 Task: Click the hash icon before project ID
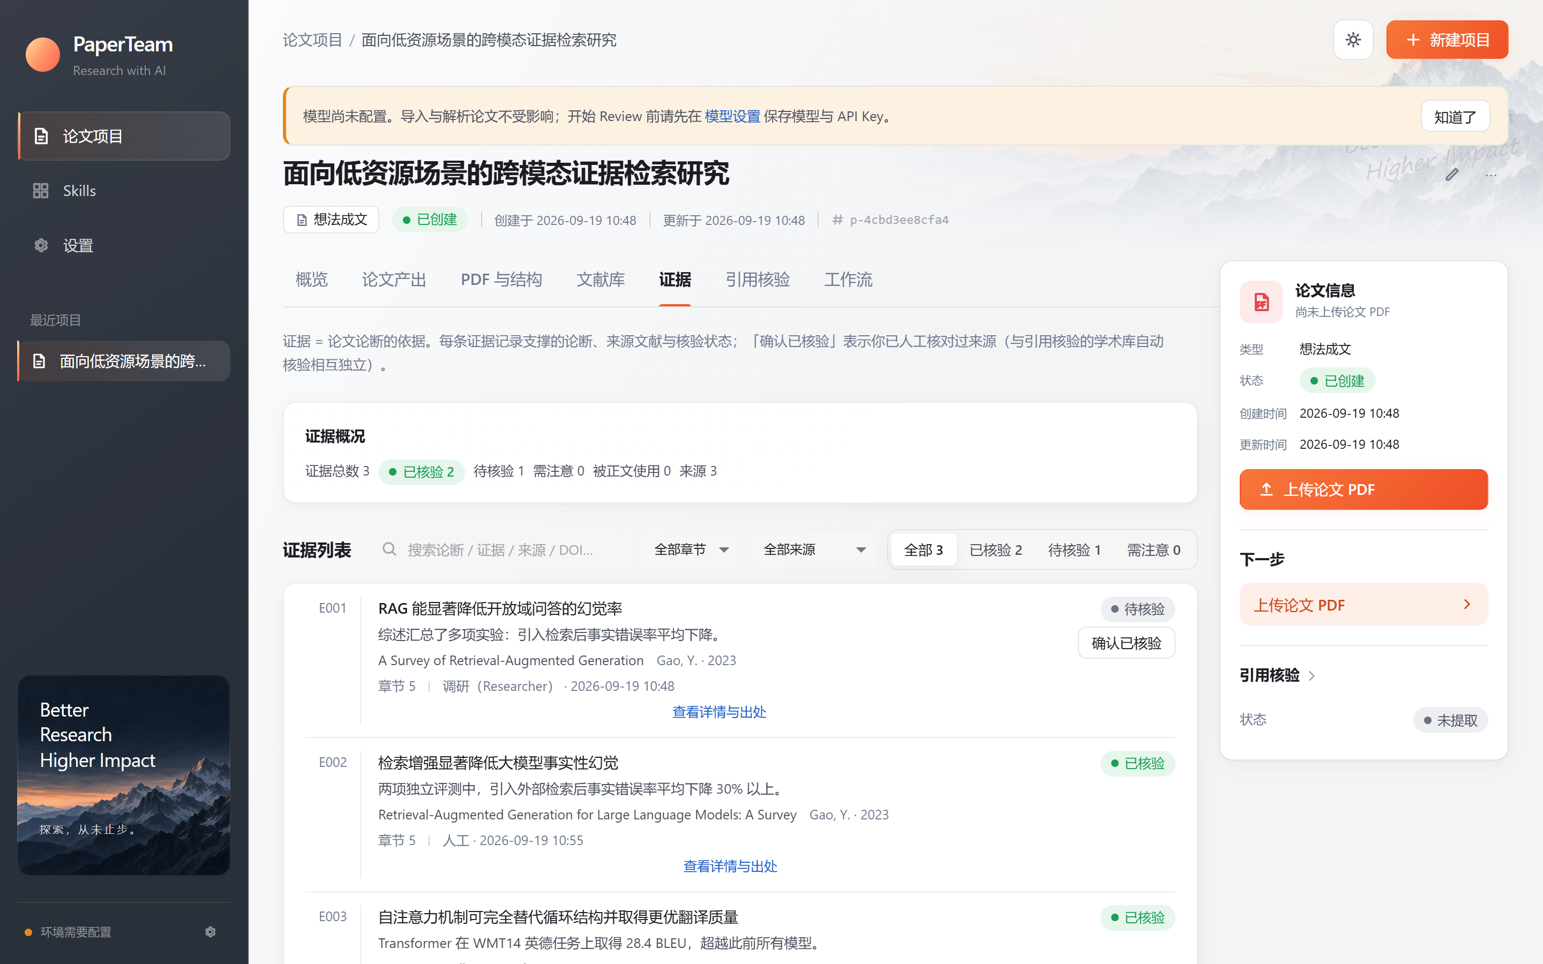coord(837,220)
